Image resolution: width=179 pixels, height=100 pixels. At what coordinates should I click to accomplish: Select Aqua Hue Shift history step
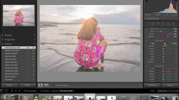[19, 59]
